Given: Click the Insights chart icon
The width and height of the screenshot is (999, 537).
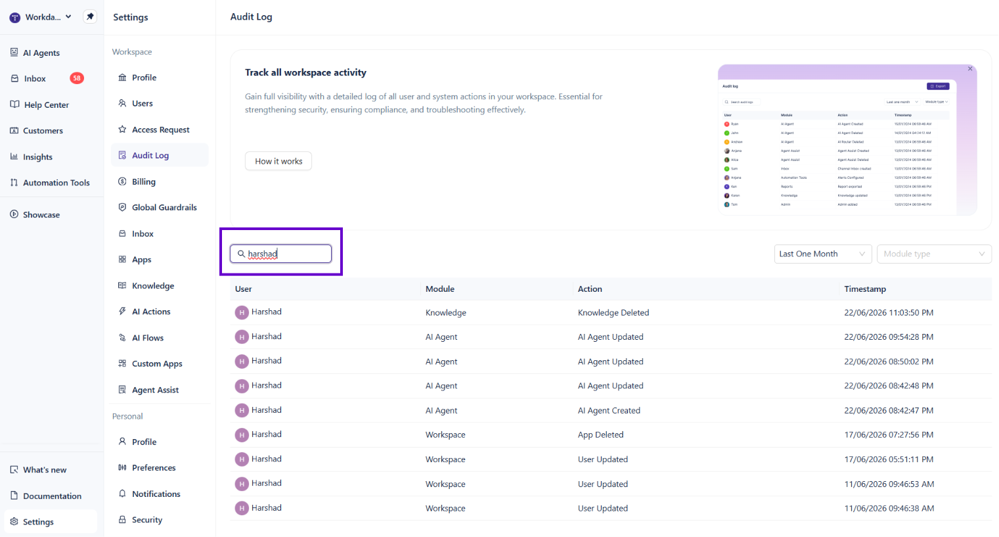Looking at the screenshot, I should coord(14,156).
